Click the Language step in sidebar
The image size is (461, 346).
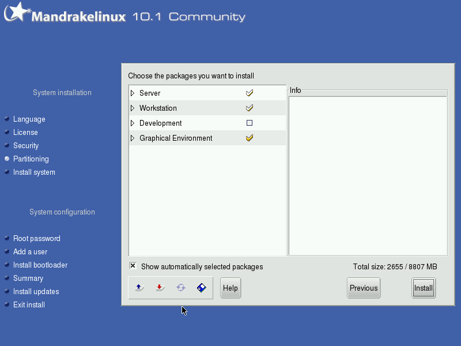click(29, 119)
